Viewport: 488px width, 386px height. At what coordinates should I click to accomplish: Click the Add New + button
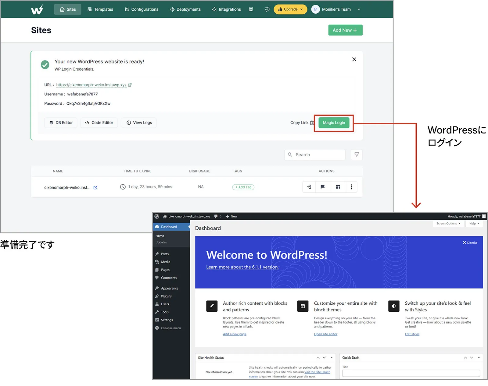coord(345,30)
